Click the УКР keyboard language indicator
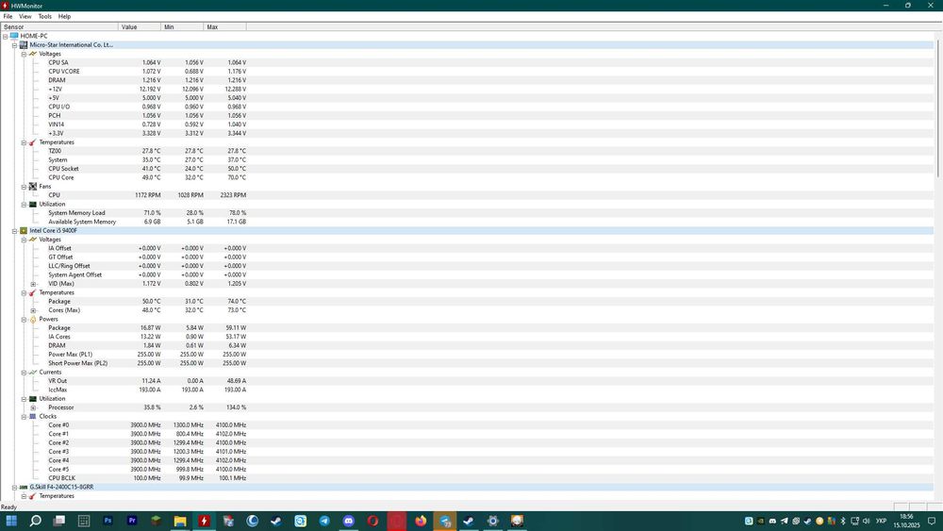The image size is (943, 531). click(x=882, y=521)
